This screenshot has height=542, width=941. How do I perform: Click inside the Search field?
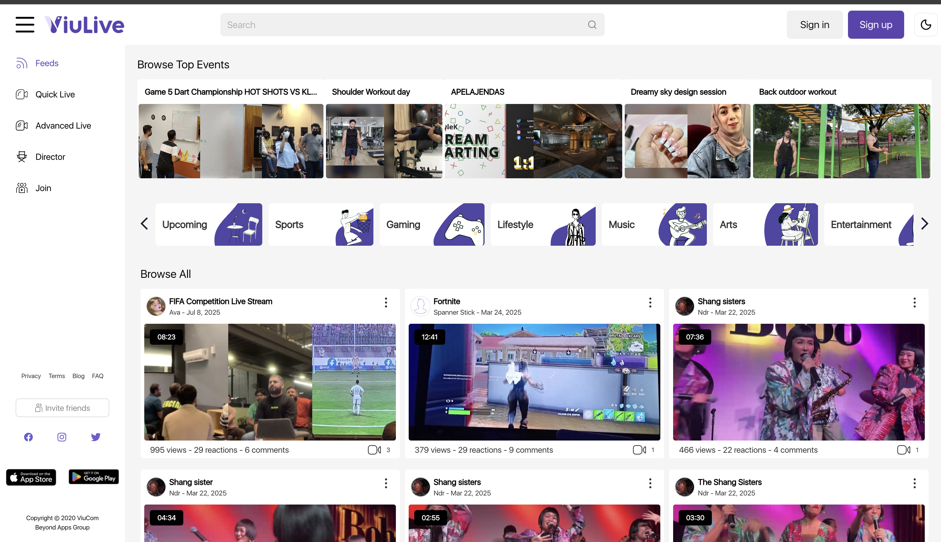[412, 25]
